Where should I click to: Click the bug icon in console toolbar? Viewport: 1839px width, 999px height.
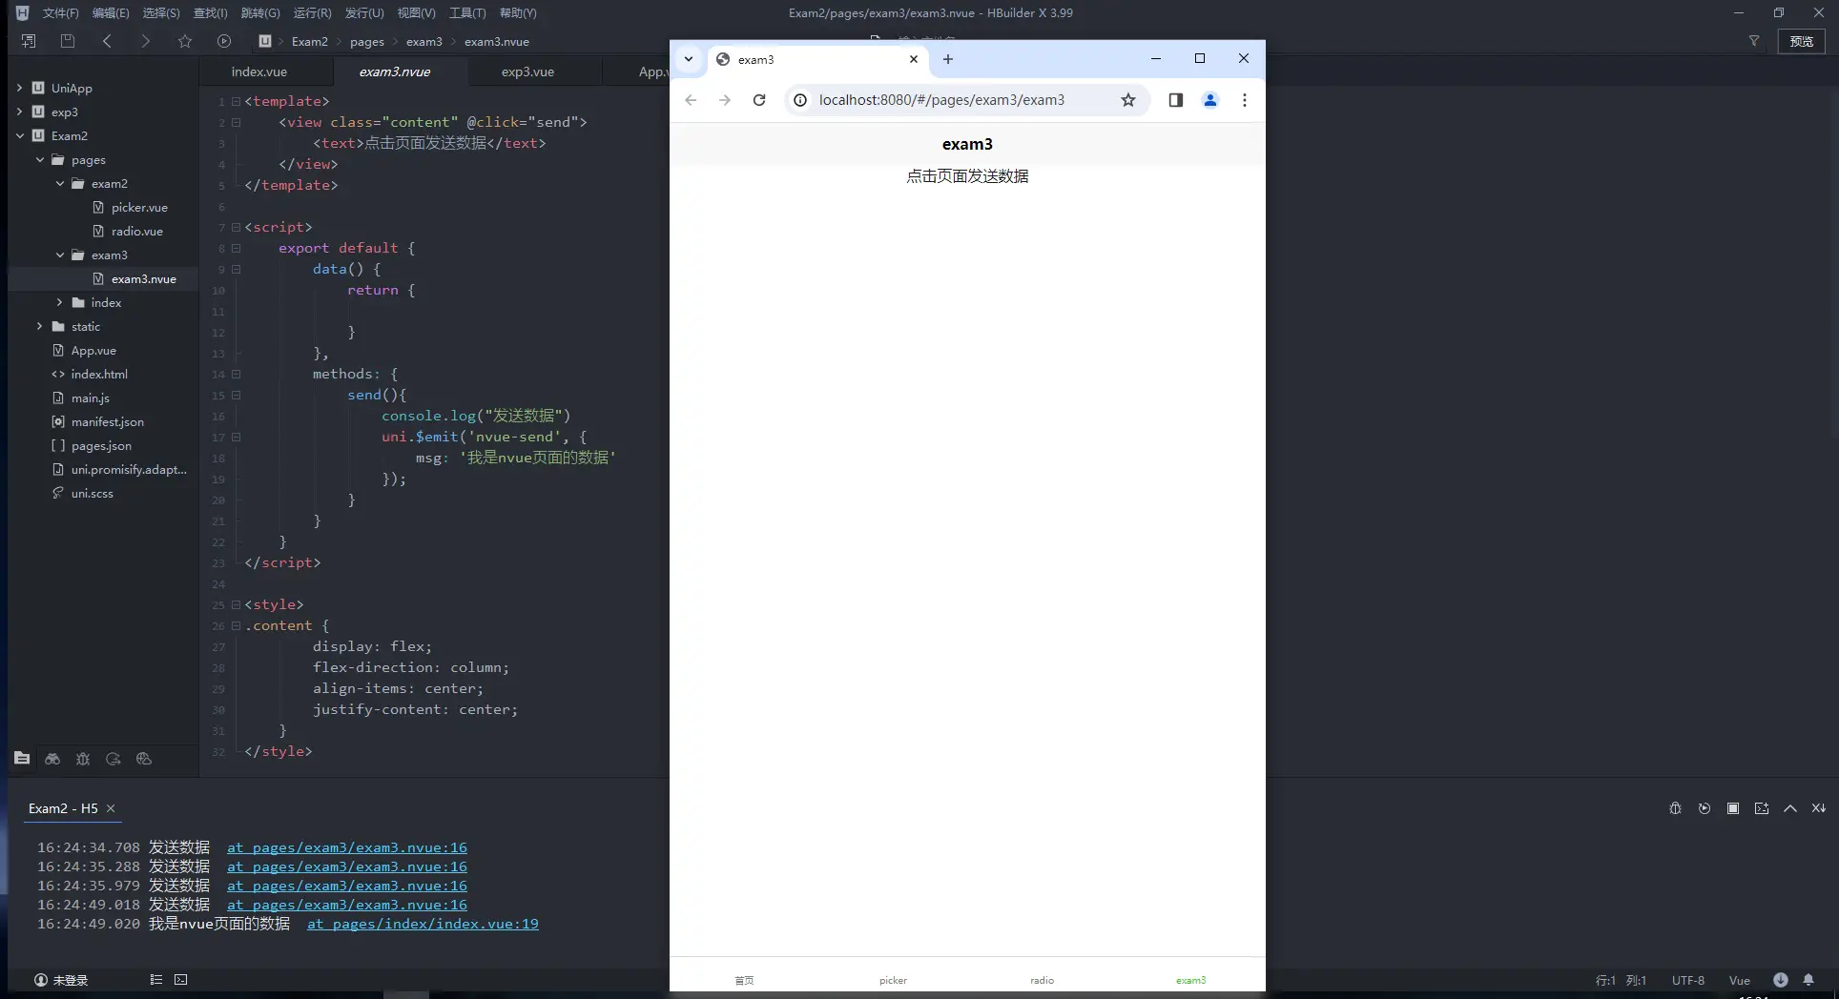point(1676,808)
